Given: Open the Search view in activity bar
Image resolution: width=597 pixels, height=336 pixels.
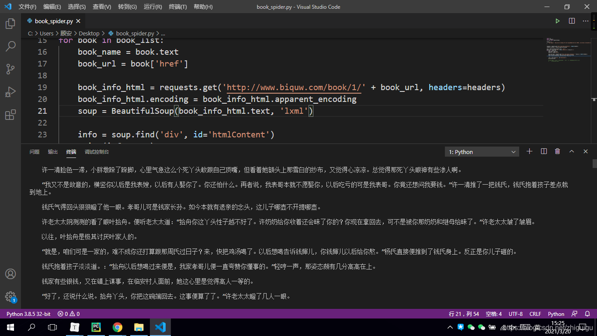Looking at the screenshot, I should click(x=10, y=46).
